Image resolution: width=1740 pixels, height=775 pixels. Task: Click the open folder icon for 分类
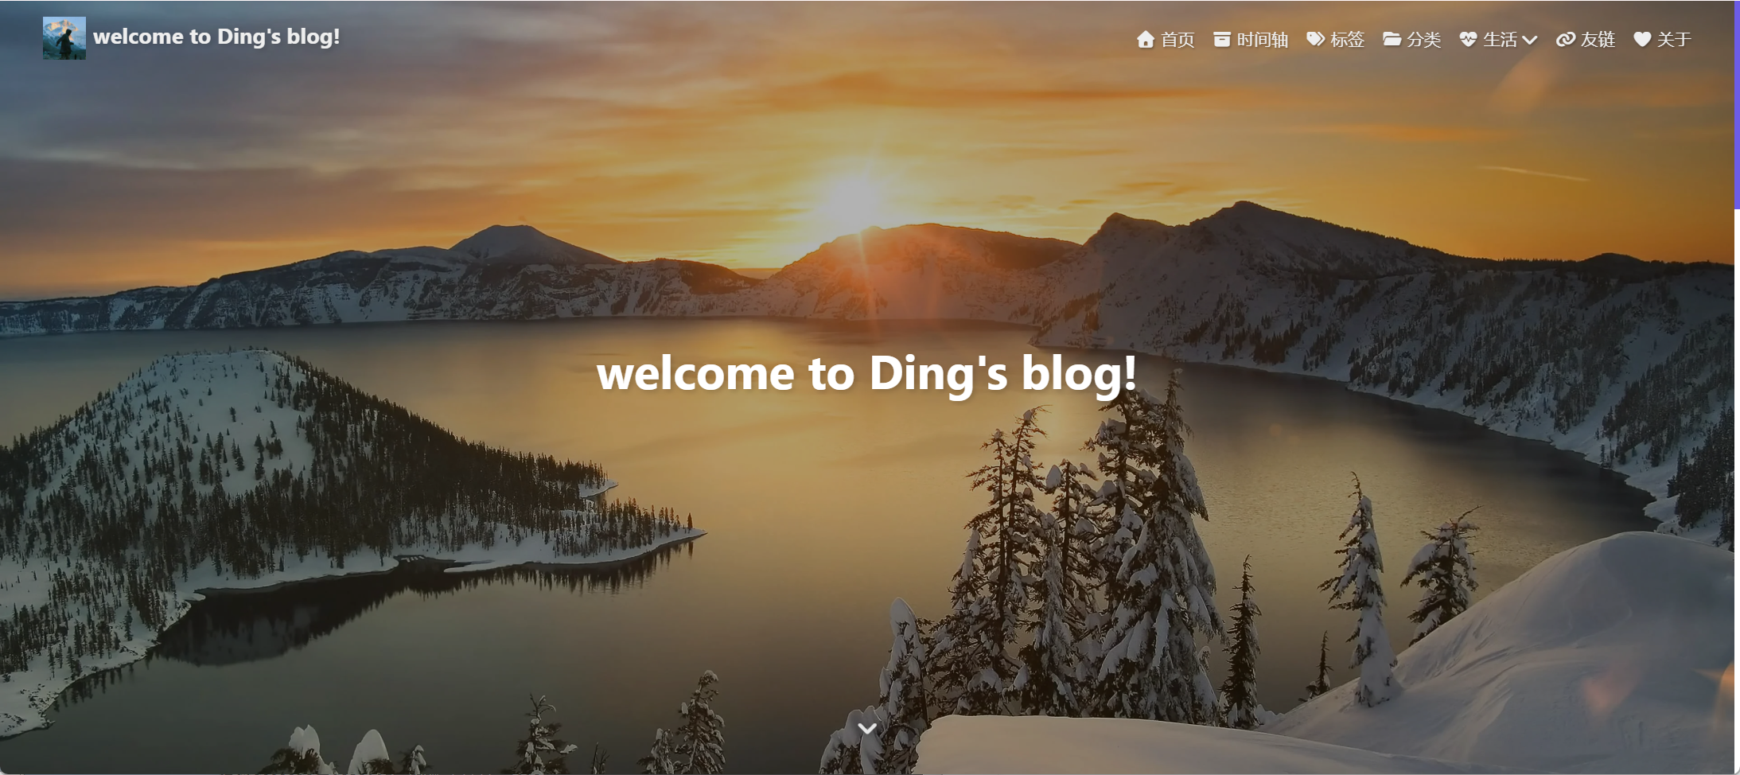[1392, 39]
